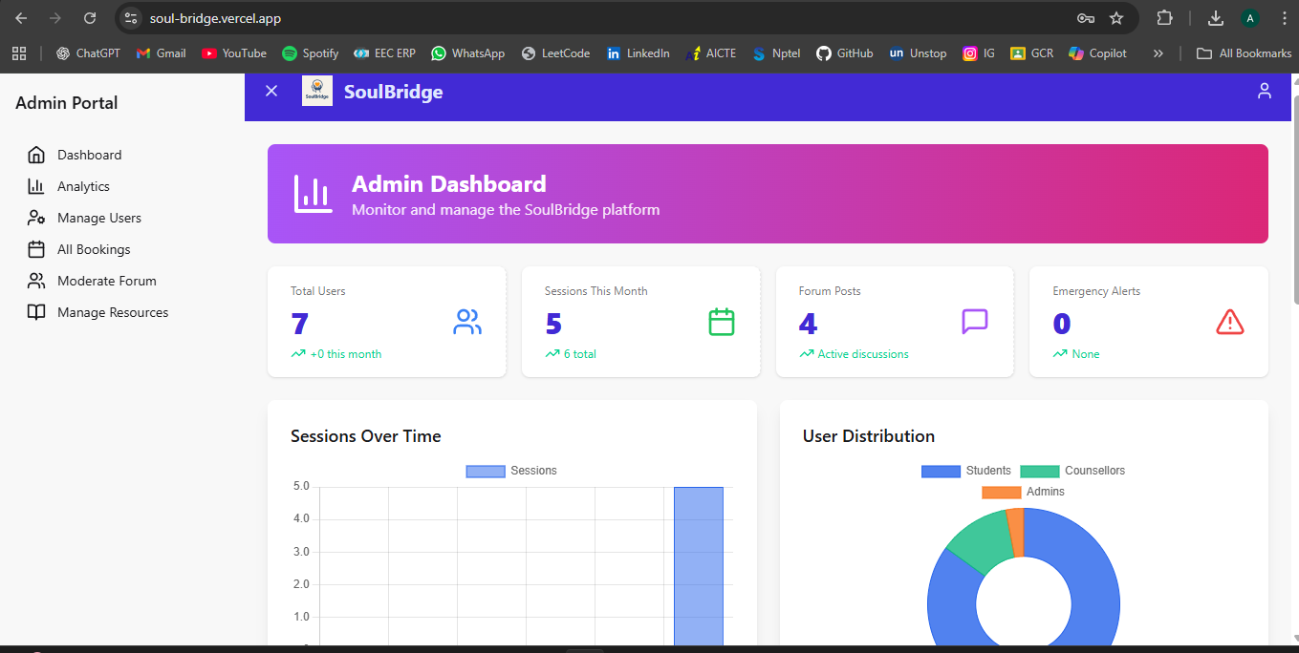Viewport: 1299px width, 653px height.
Task: Select Moderate Forum in sidebar
Action: coord(106,281)
